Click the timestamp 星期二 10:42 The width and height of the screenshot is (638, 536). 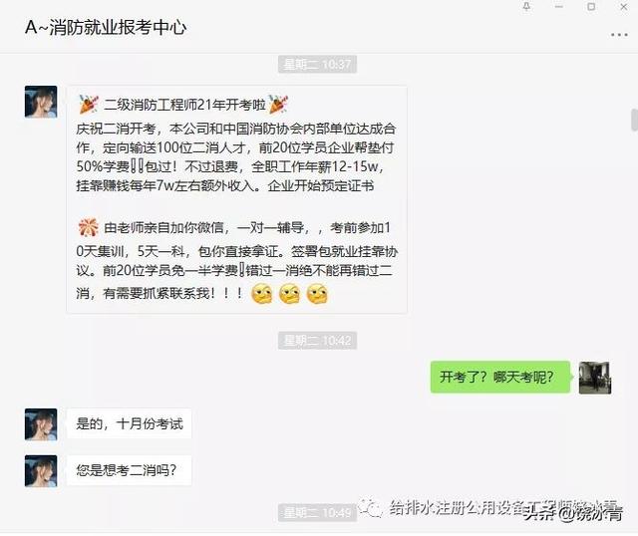[317, 341]
